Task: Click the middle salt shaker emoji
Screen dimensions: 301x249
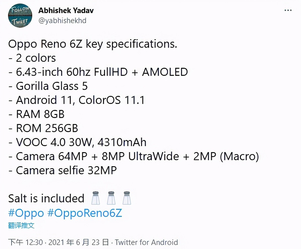Action: click(111, 198)
